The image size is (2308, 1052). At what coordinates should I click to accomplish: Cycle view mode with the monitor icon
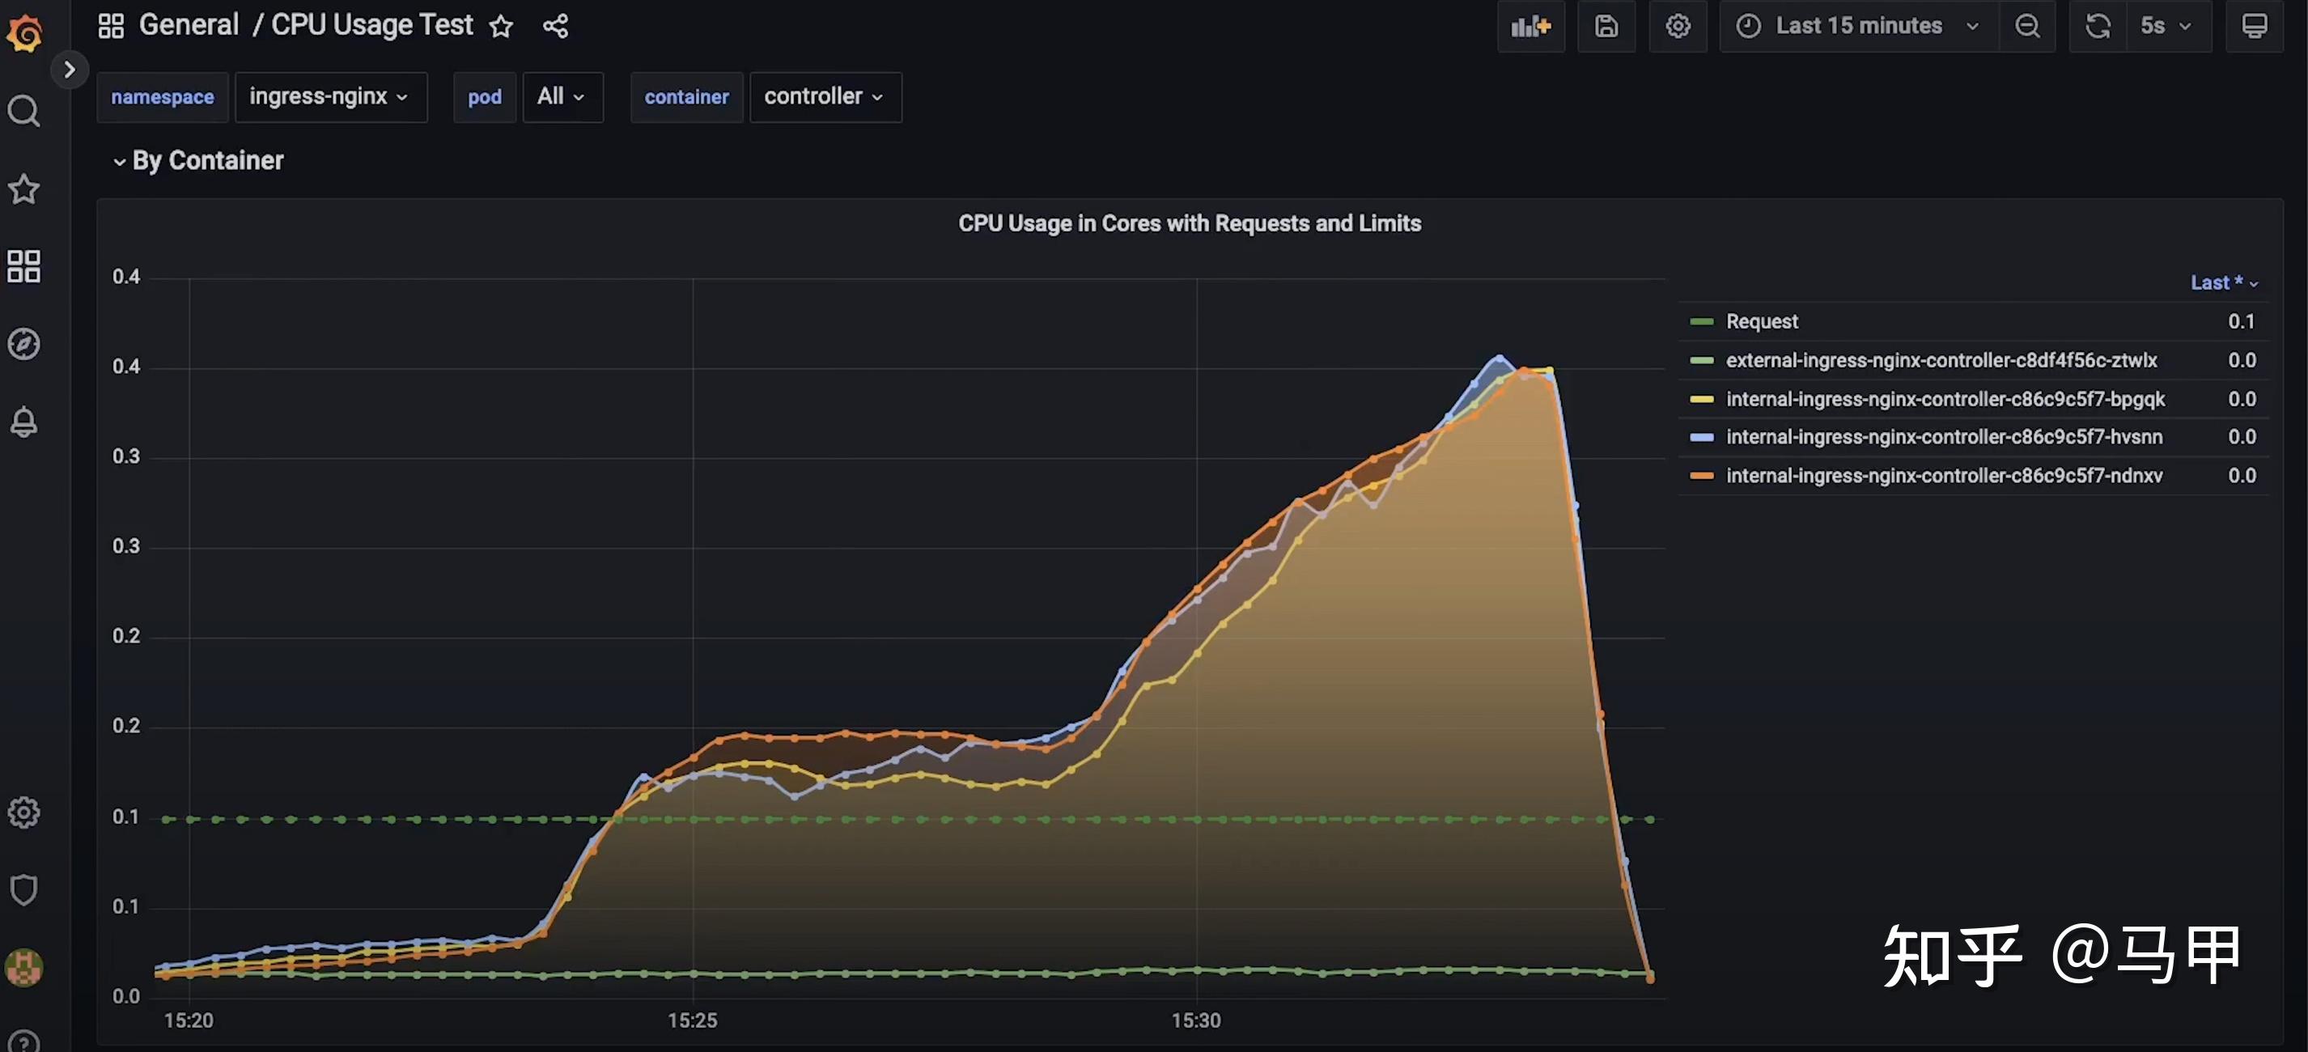click(2255, 26)
